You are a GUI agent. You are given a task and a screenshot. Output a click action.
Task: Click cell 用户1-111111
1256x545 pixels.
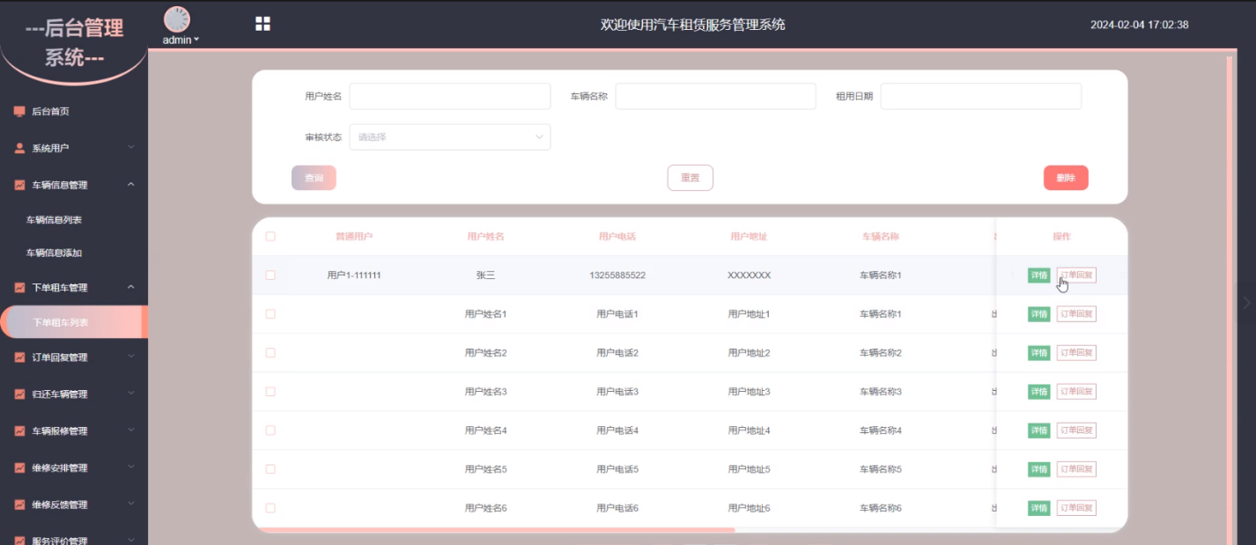[x=354, y=276]
